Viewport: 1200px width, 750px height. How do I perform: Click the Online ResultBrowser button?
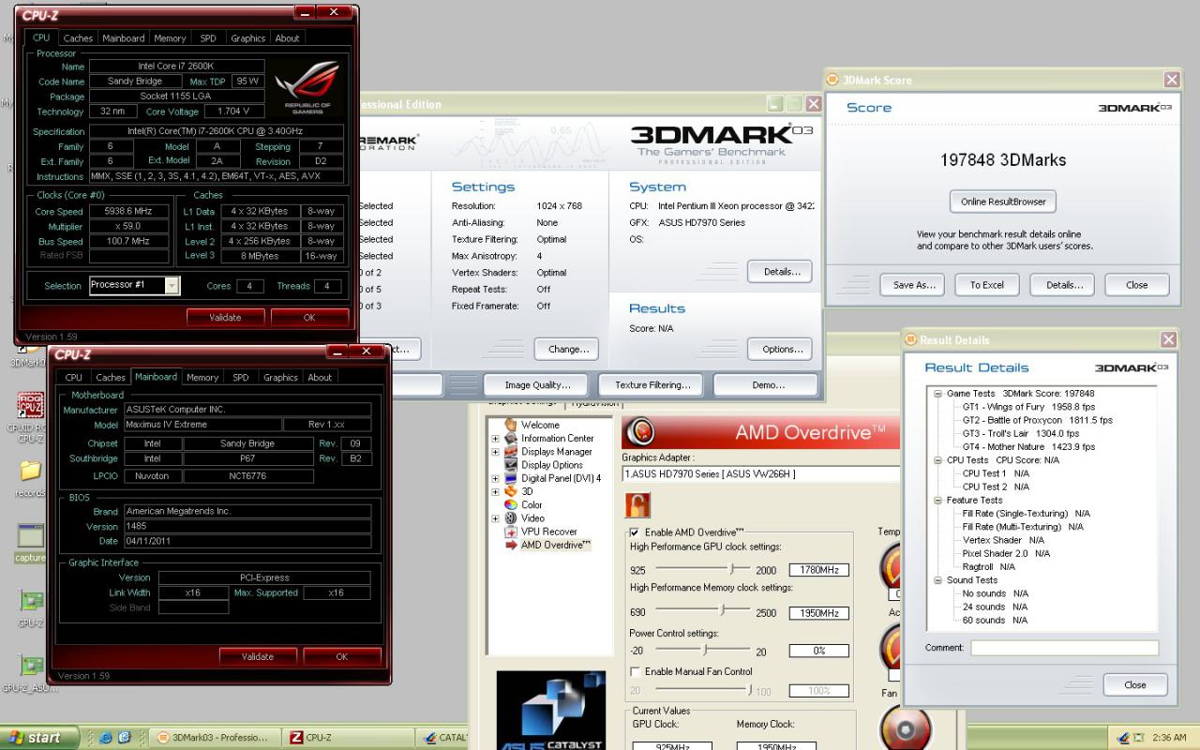(1003, 202)
